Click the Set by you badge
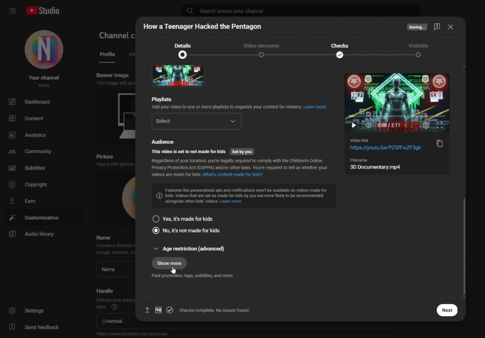Screen dimensions: 485x338 tap(242, 152)
